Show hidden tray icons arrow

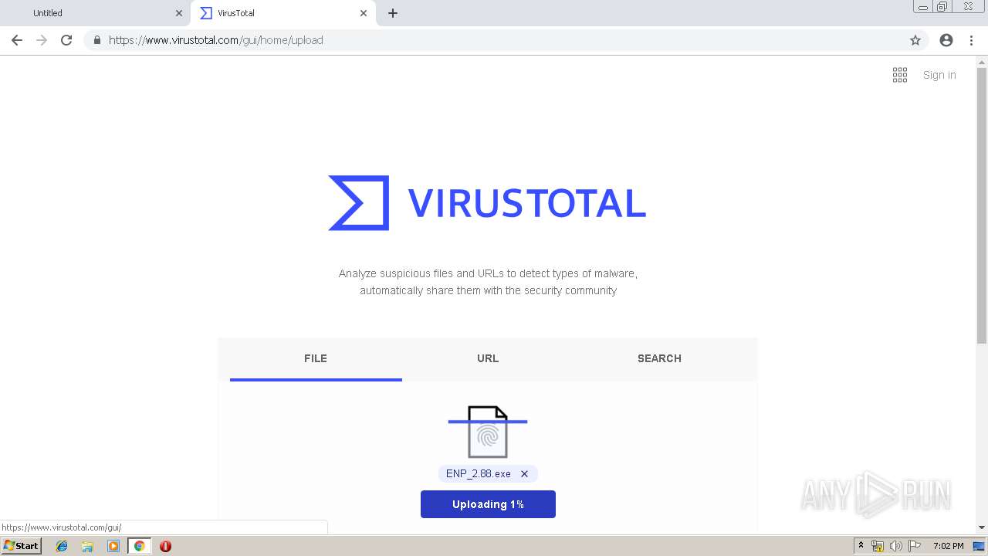861,546
